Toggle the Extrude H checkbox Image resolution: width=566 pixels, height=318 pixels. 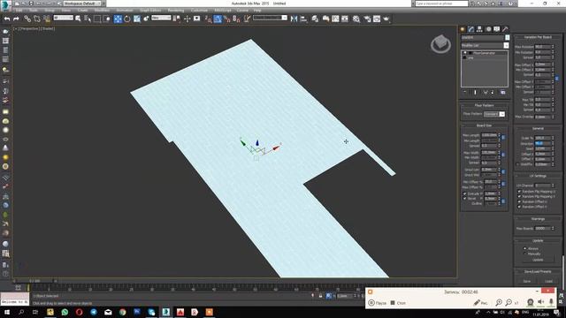[465, 193]
